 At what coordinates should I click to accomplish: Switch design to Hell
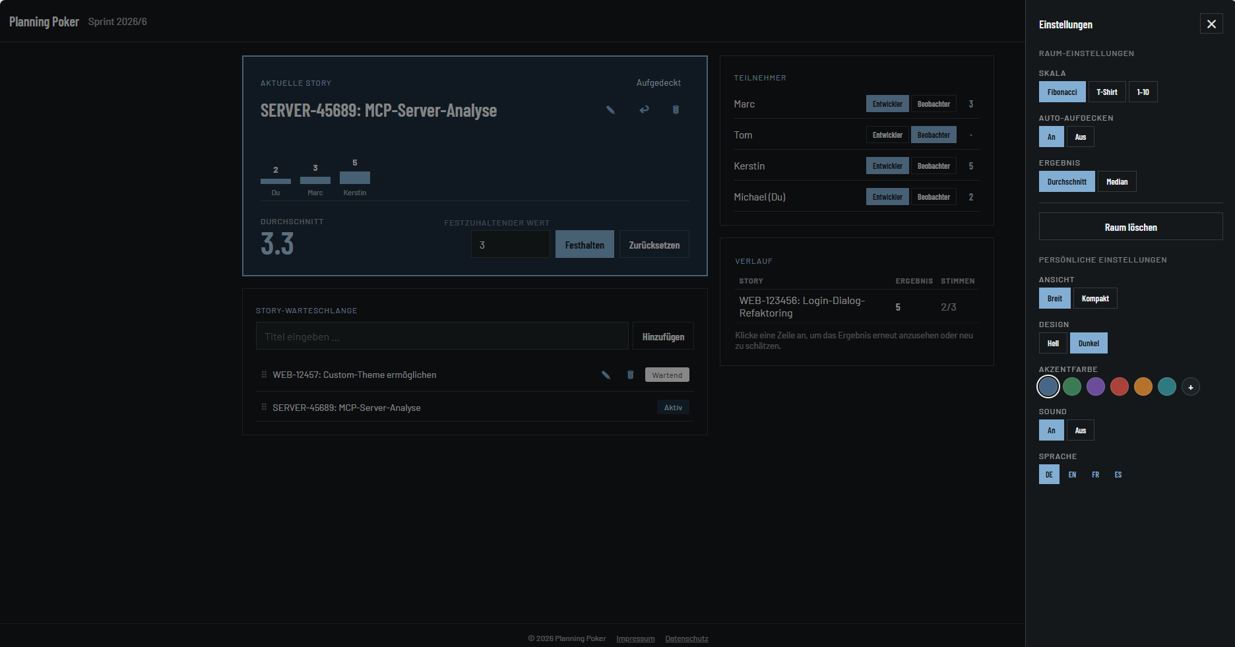pyautogui.click(x=1053, y=343)
